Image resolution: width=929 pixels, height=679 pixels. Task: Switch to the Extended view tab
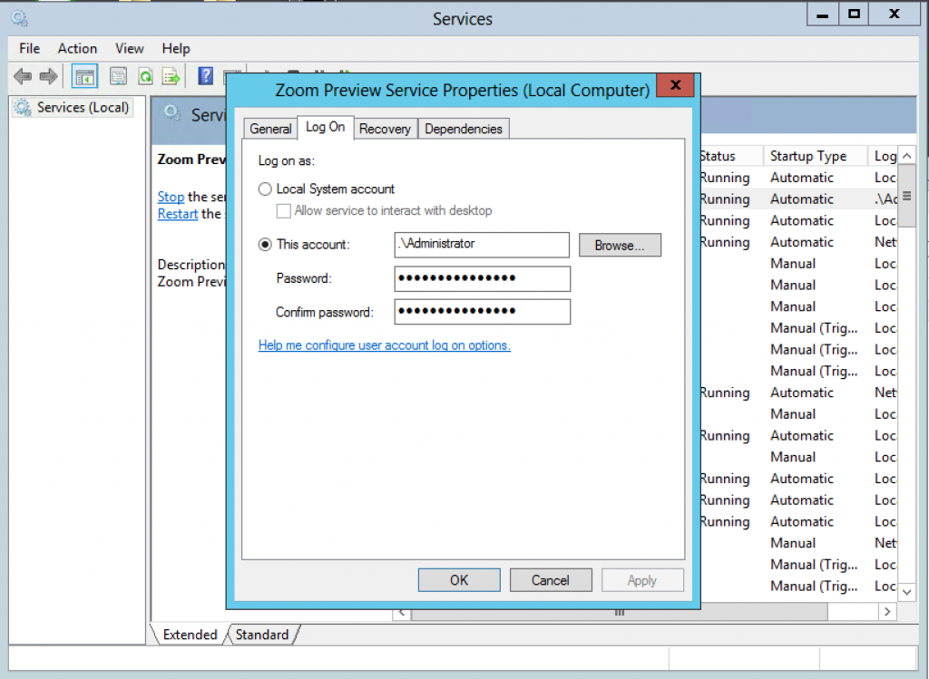point(191,635)
